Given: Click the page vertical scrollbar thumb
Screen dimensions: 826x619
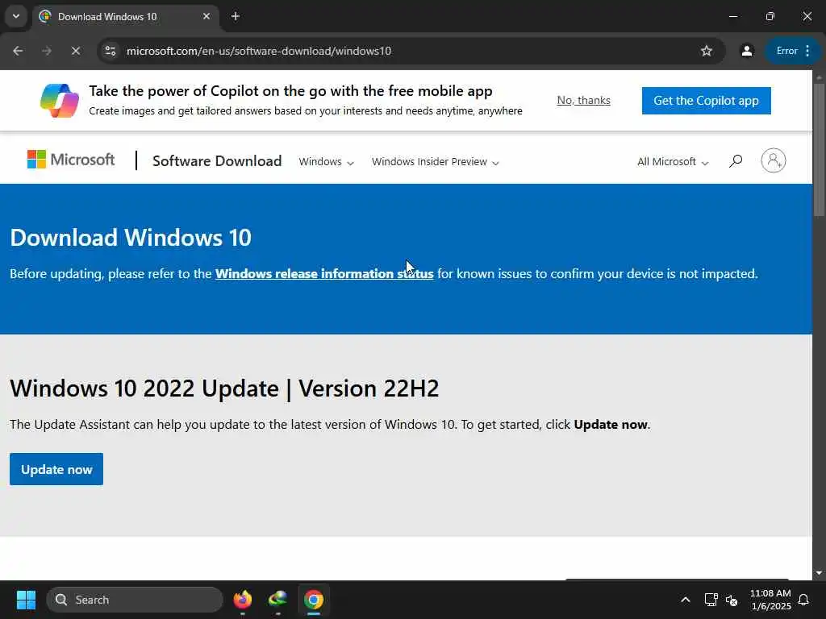Looking at the screenshot, I should 819,149.
